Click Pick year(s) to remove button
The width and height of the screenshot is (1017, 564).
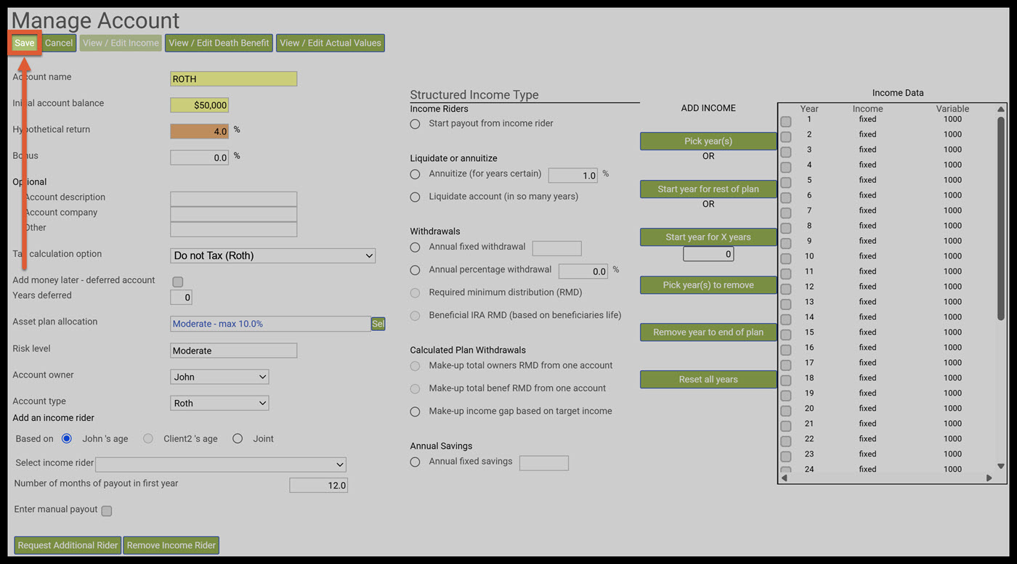pos(708,285)
